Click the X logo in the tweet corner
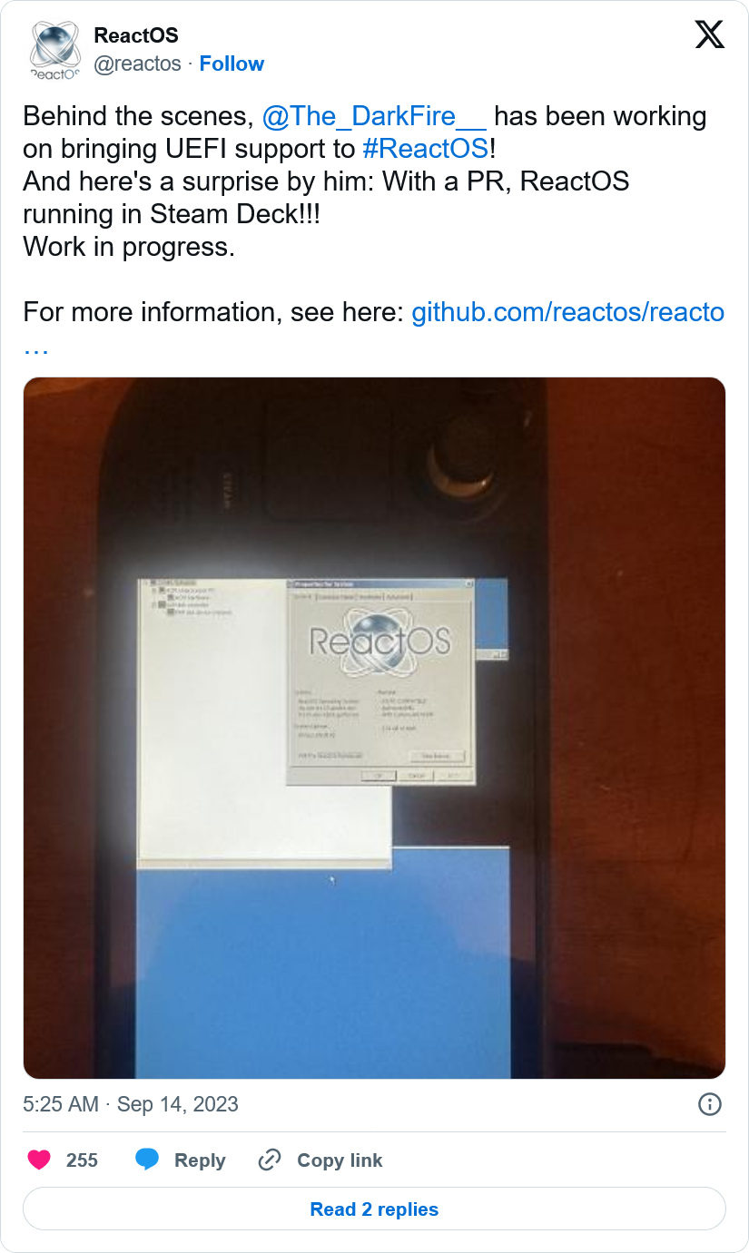Screen dimensions: 749x1253 coord(710,35)
